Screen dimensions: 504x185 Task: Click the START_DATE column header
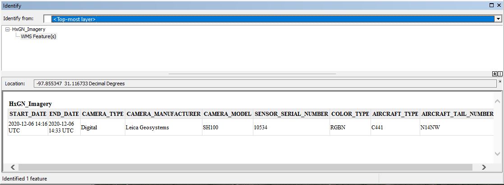pos(28,114)
